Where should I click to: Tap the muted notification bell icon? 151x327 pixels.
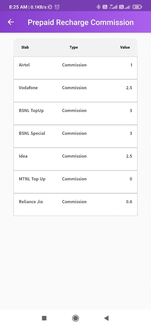(x=50, y=7)
